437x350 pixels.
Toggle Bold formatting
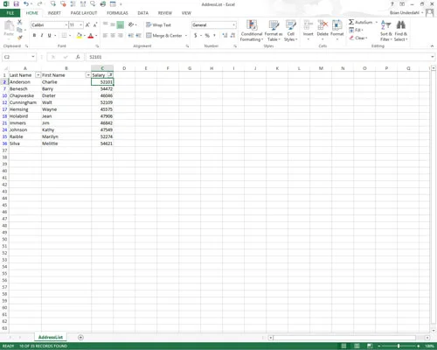click(x=34, y=35)
